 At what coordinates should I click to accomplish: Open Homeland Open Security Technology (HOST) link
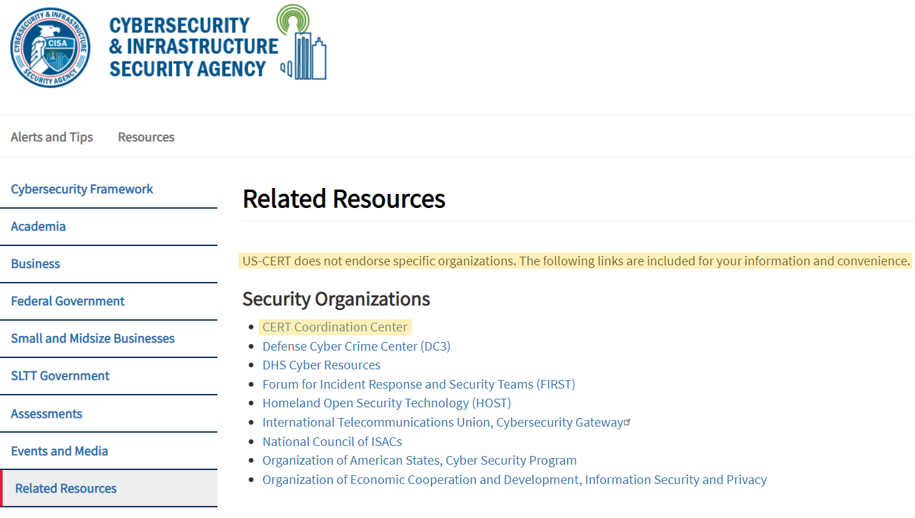387,403
